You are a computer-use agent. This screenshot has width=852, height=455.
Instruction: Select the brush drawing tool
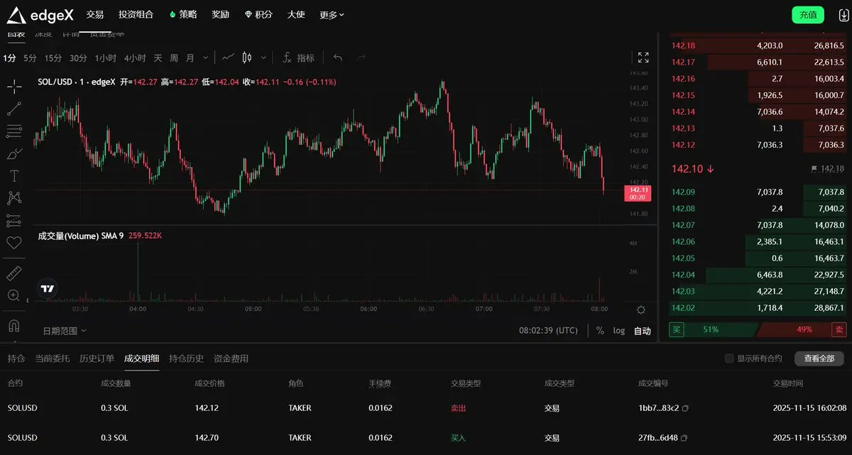click(13, 153)
